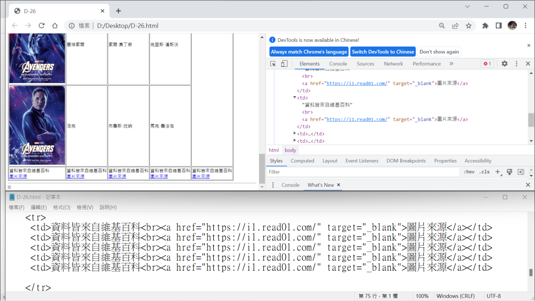Toggle the rendering emulations paintbrush icon
Screen dimensions: 535x301
coord(509,172)
